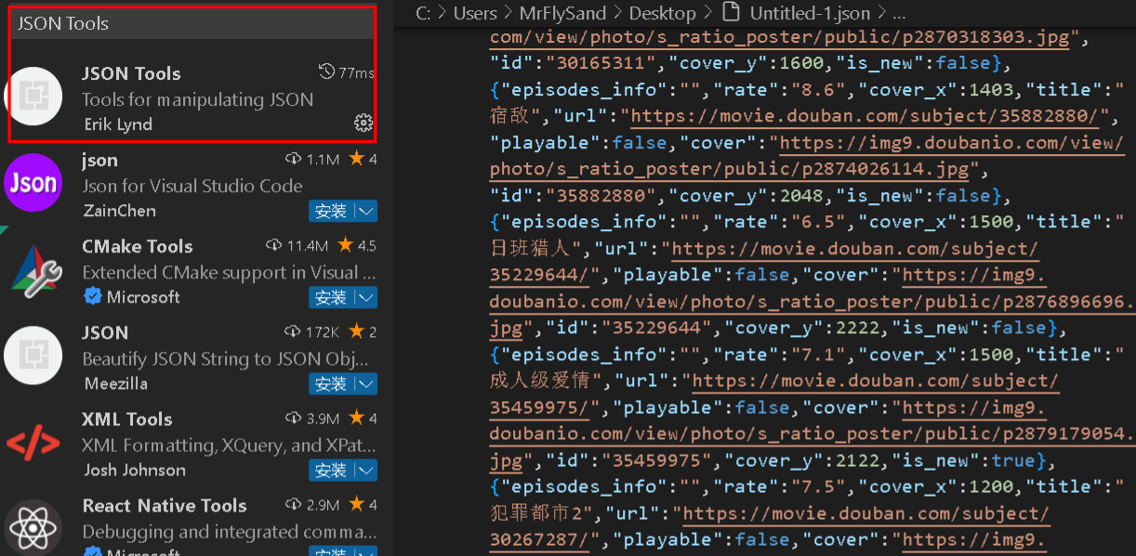Viewport: 1136px width, 556px height.
Task: Install the json extension by ZainChen
Action: click(x=331, y=212)
